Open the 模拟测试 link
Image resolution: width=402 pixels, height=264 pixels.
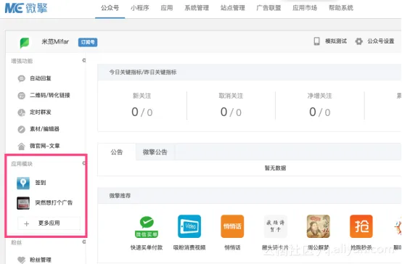(x=336, y=41)
